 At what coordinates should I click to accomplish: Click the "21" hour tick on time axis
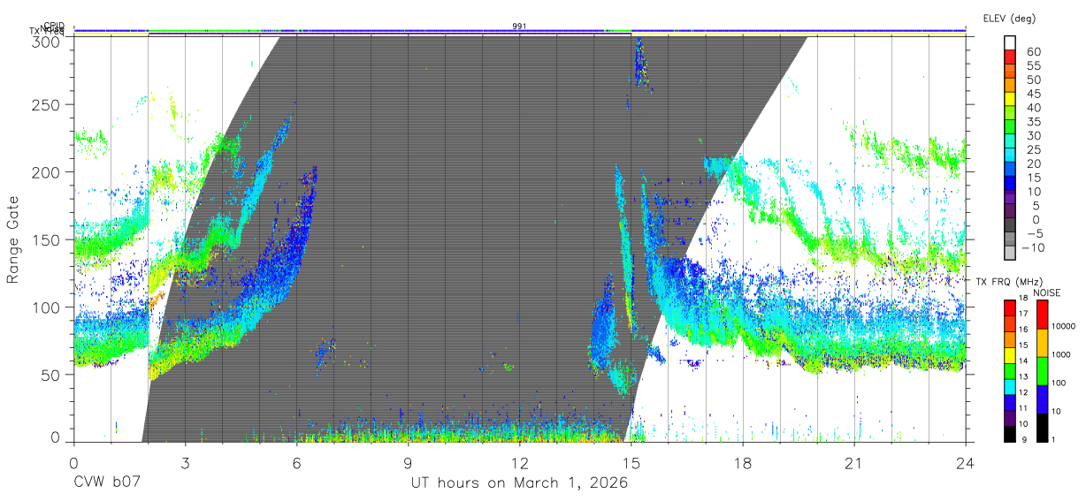(x=854, y=462)
